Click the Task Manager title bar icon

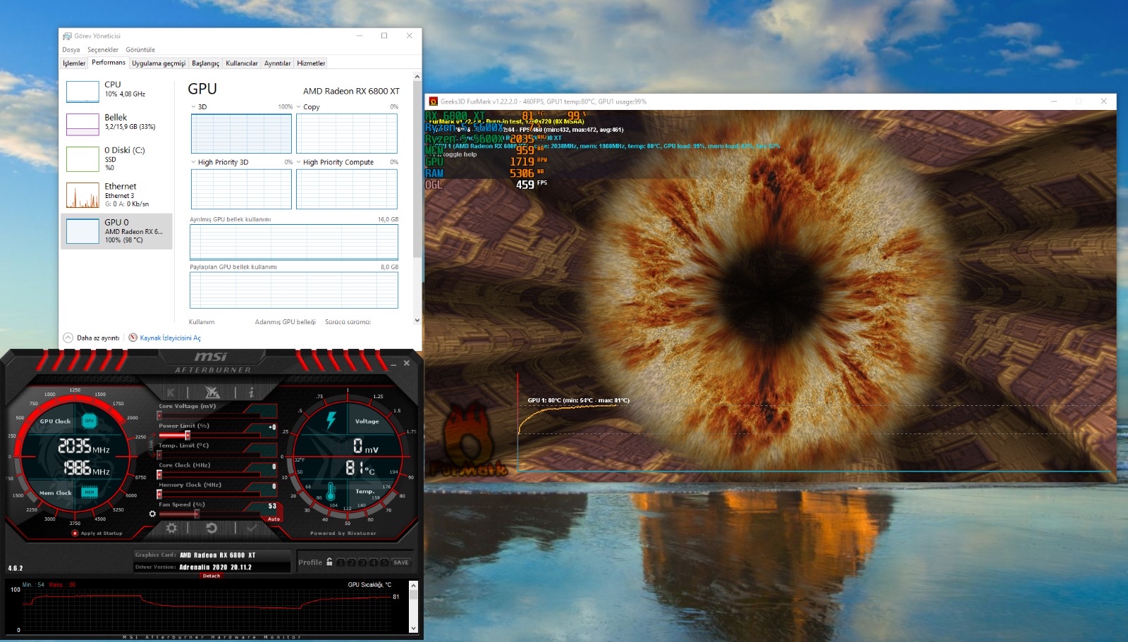tap(67, 36)
